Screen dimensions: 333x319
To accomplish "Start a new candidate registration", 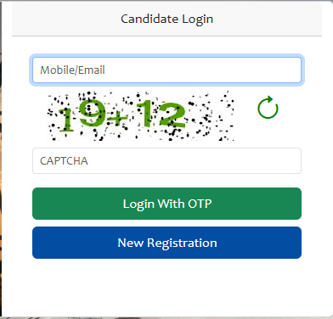I will coord(166,243).
